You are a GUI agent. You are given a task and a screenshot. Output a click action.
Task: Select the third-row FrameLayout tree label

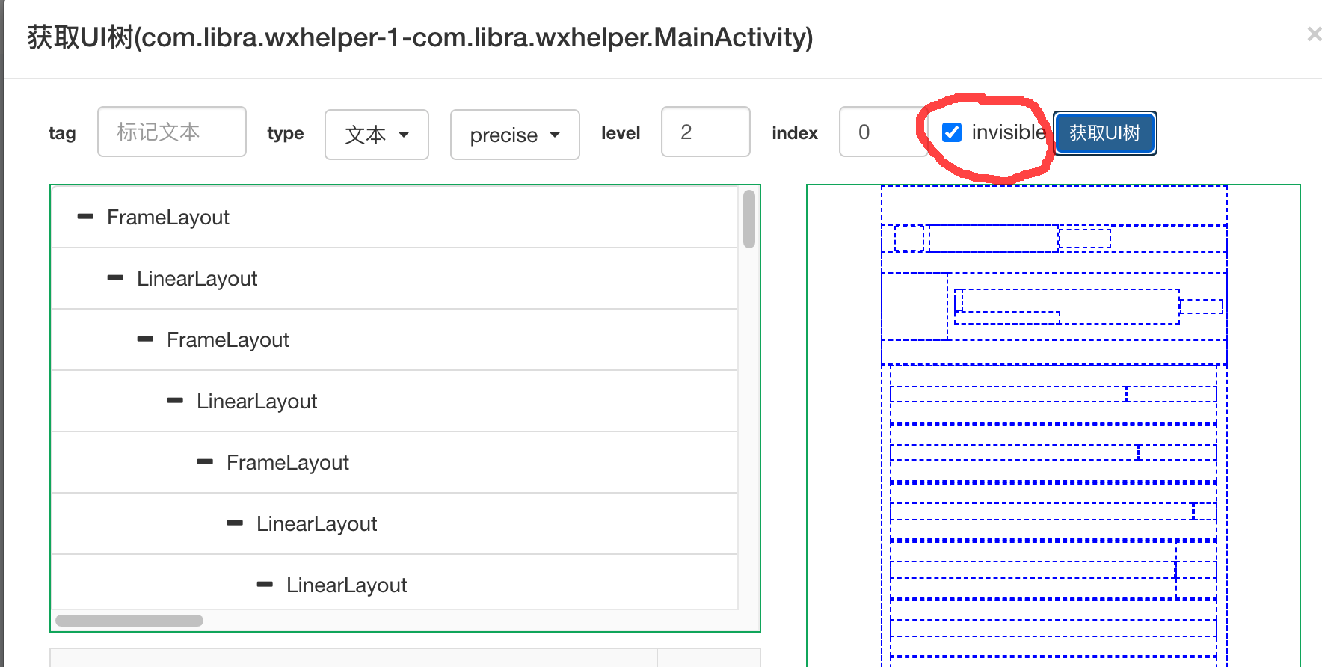pos(227,340)
